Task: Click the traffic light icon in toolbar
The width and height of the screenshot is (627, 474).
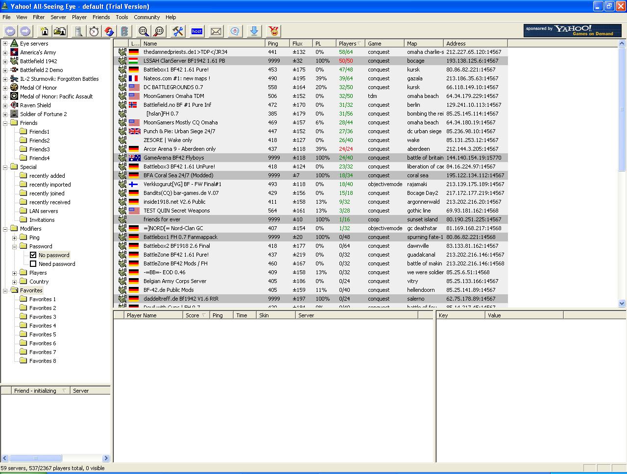Action: 125,31
